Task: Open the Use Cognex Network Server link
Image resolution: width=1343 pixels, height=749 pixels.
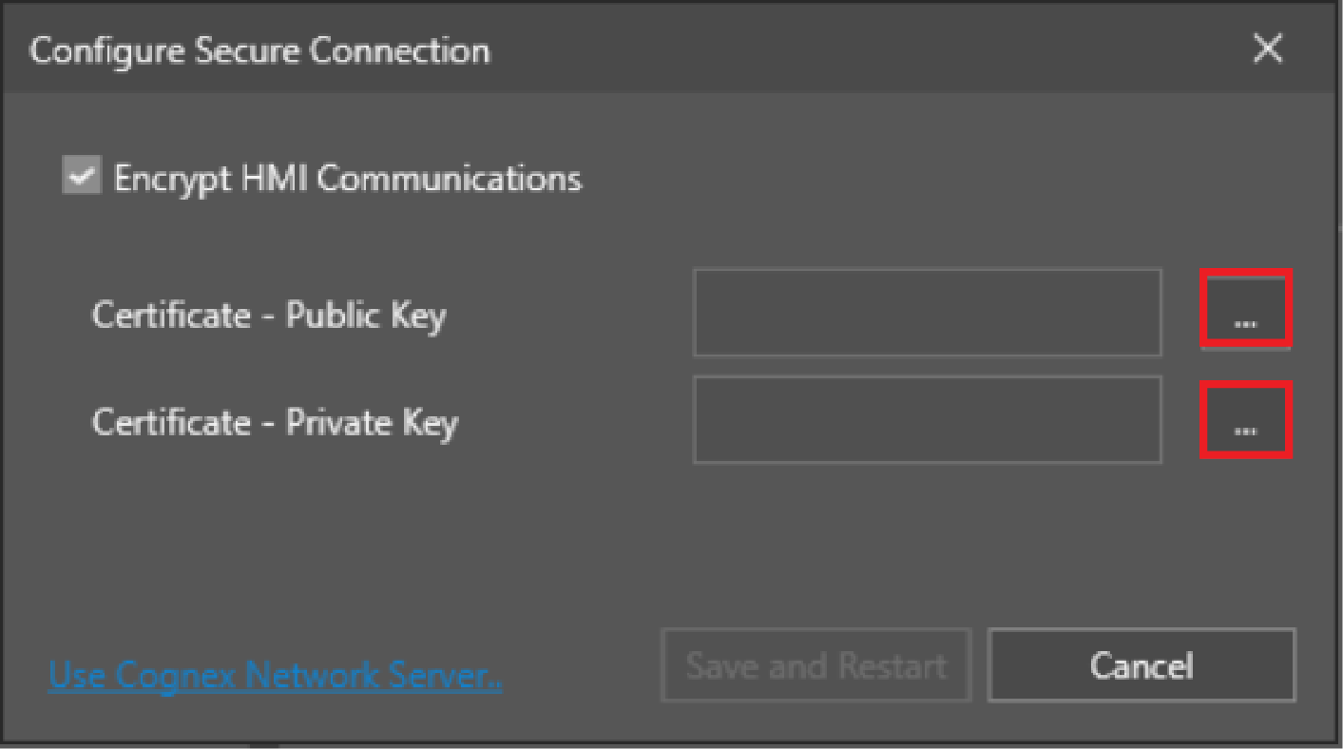Action: [x=275, y=675]
